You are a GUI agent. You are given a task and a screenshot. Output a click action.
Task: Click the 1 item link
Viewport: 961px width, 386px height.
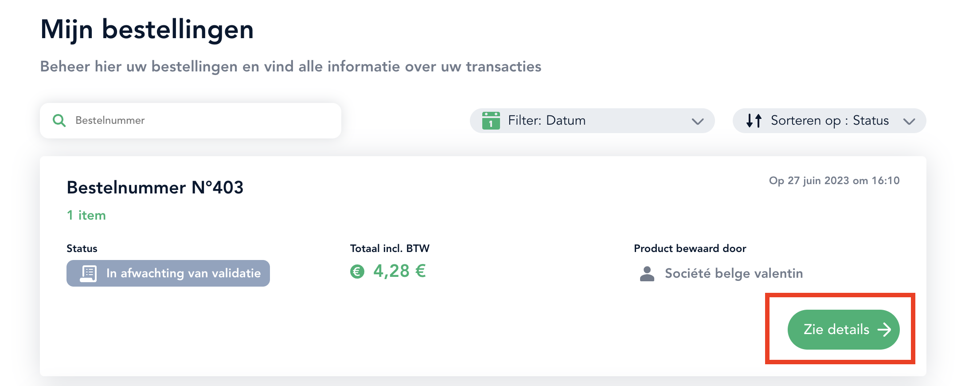pos(86,215)
